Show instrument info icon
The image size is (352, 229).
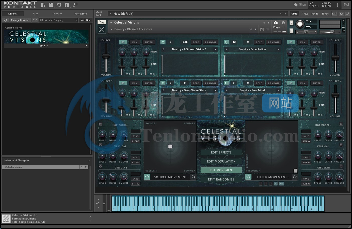283,22
